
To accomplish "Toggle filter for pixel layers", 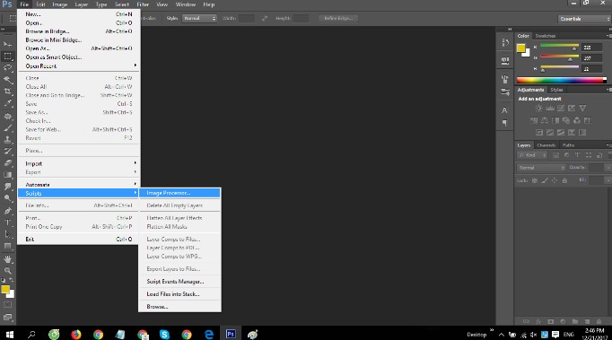I will coord(555,155).
